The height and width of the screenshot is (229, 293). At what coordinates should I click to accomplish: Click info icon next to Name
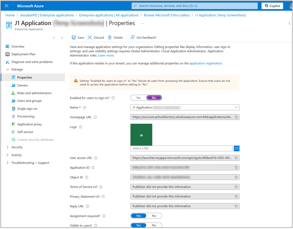click(x=84, y=108)
